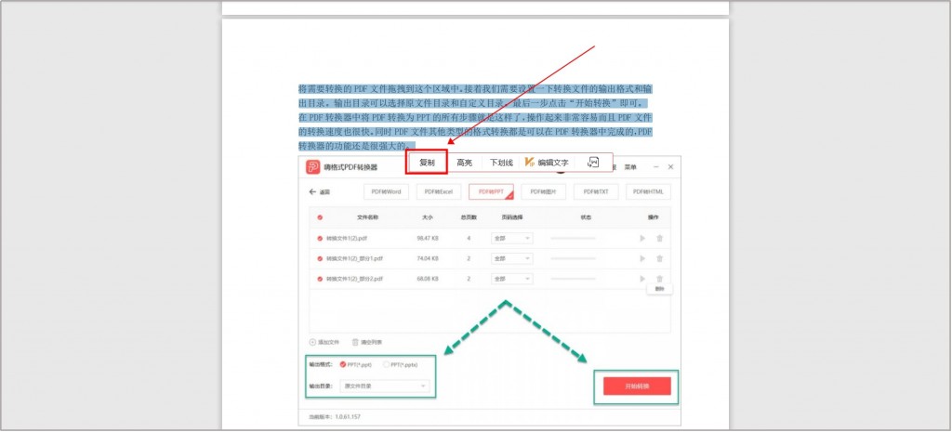Image resolution: width=952 pixels, height=432 pixels.
Task: Click highlighted line starting 在 PDF 转换器中
Action: (x=475, y=118)
